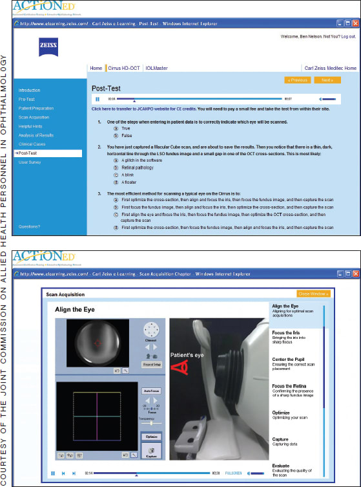Open the Cirrus HD-OCT tab

(x=124, y=68)
